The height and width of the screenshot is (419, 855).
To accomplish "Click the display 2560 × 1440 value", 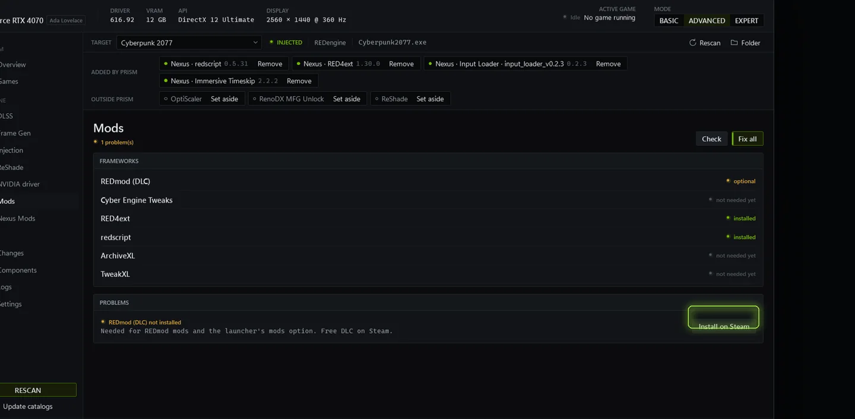I will (x=306, y=20).
